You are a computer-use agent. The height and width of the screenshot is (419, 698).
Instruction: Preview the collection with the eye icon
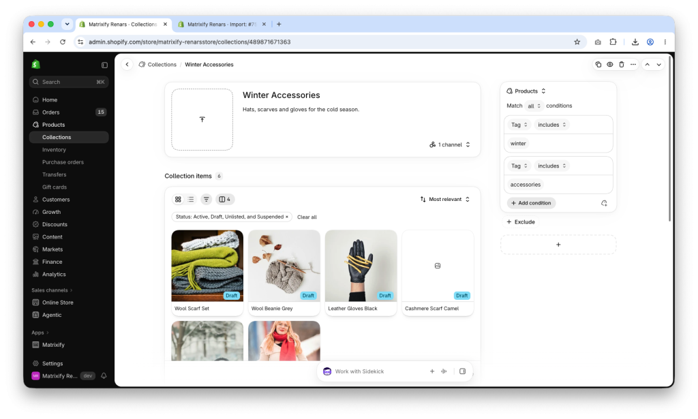tap(610, 65)
